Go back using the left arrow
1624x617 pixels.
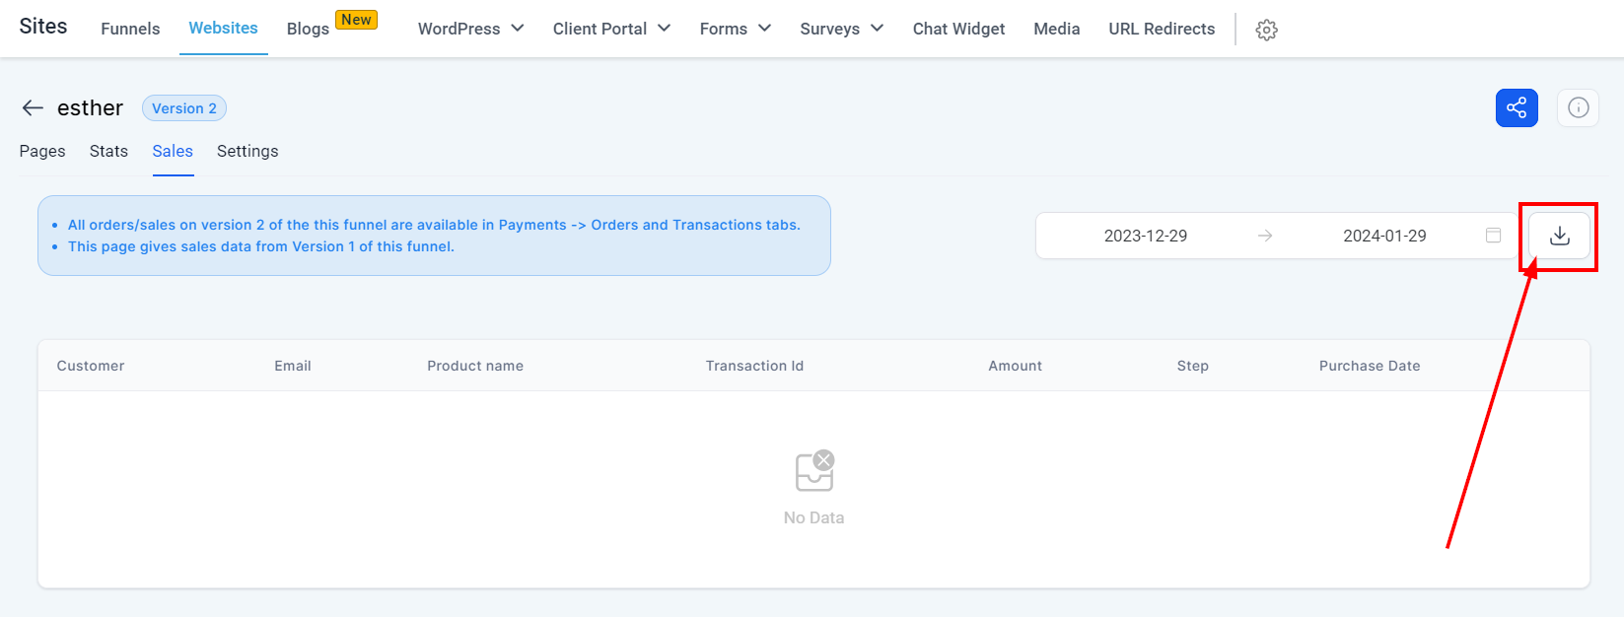33,107
